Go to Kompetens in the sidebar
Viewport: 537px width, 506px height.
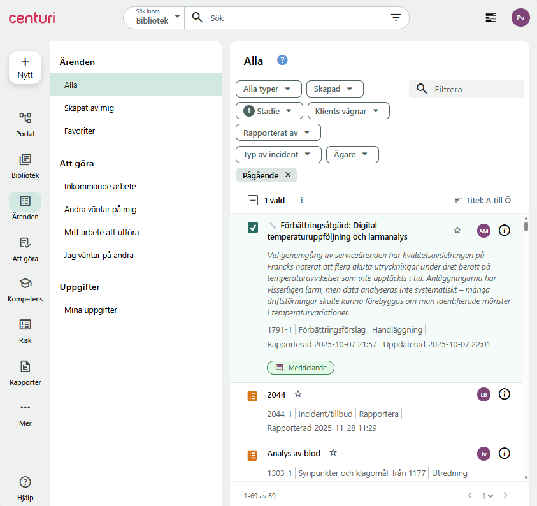click(x=25, y=284)
